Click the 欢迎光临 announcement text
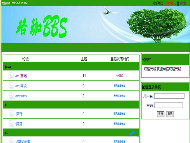This screenshot has height=143, width=190. pyautogui.click(x=162, y=69)
